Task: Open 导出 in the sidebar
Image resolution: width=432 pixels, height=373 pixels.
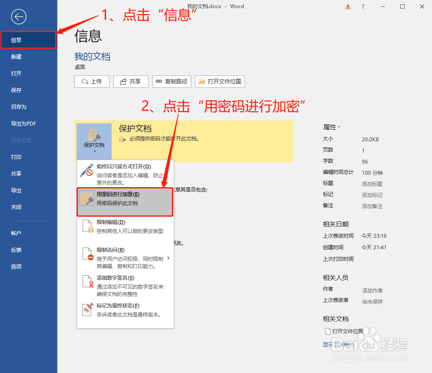Action: pyautogui.click(x=28, y=191)
